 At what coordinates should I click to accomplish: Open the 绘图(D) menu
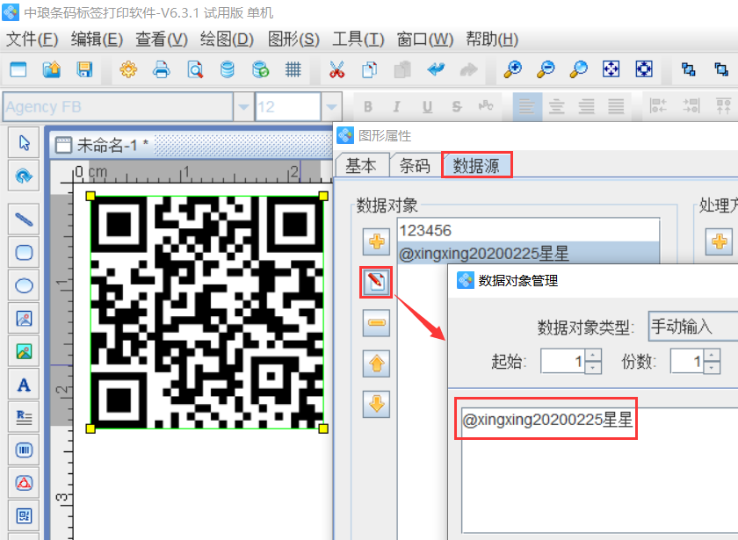tap(227, 40)
